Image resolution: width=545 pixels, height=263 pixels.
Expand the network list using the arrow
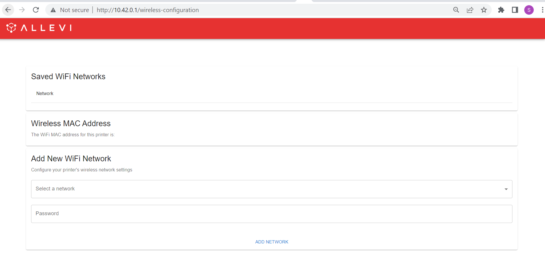[506, 189]
